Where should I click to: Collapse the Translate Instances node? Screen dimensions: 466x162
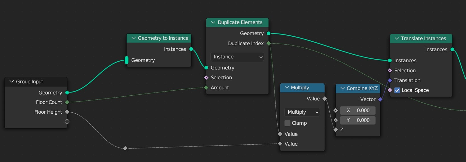coord(396,39)
